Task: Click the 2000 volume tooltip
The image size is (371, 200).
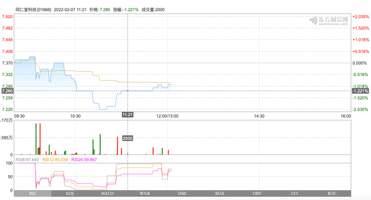Action: coord(128,138)
